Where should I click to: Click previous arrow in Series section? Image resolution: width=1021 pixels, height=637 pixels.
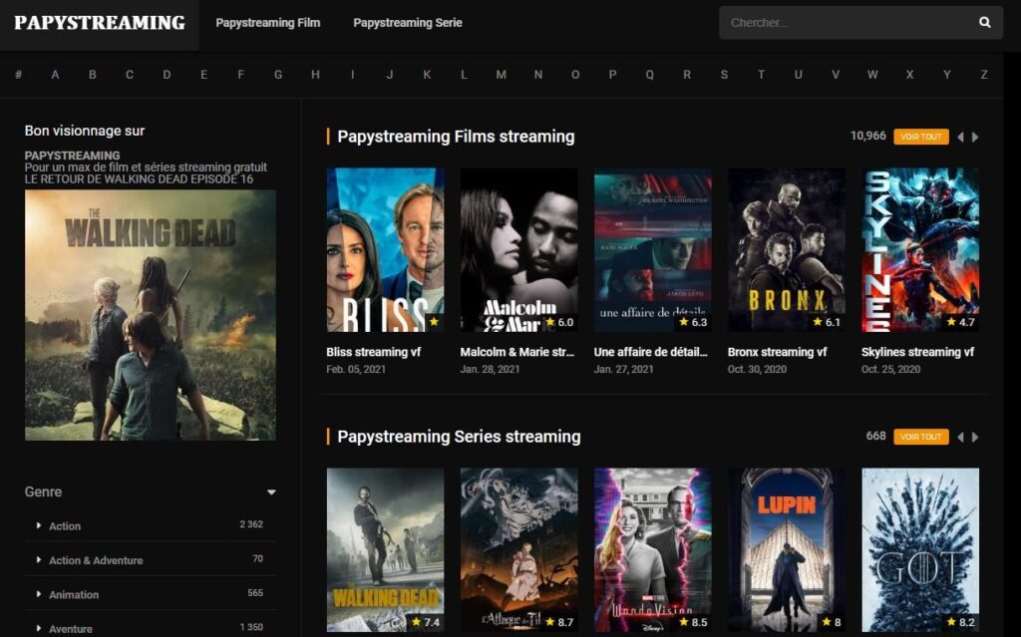tap(960, 438)
